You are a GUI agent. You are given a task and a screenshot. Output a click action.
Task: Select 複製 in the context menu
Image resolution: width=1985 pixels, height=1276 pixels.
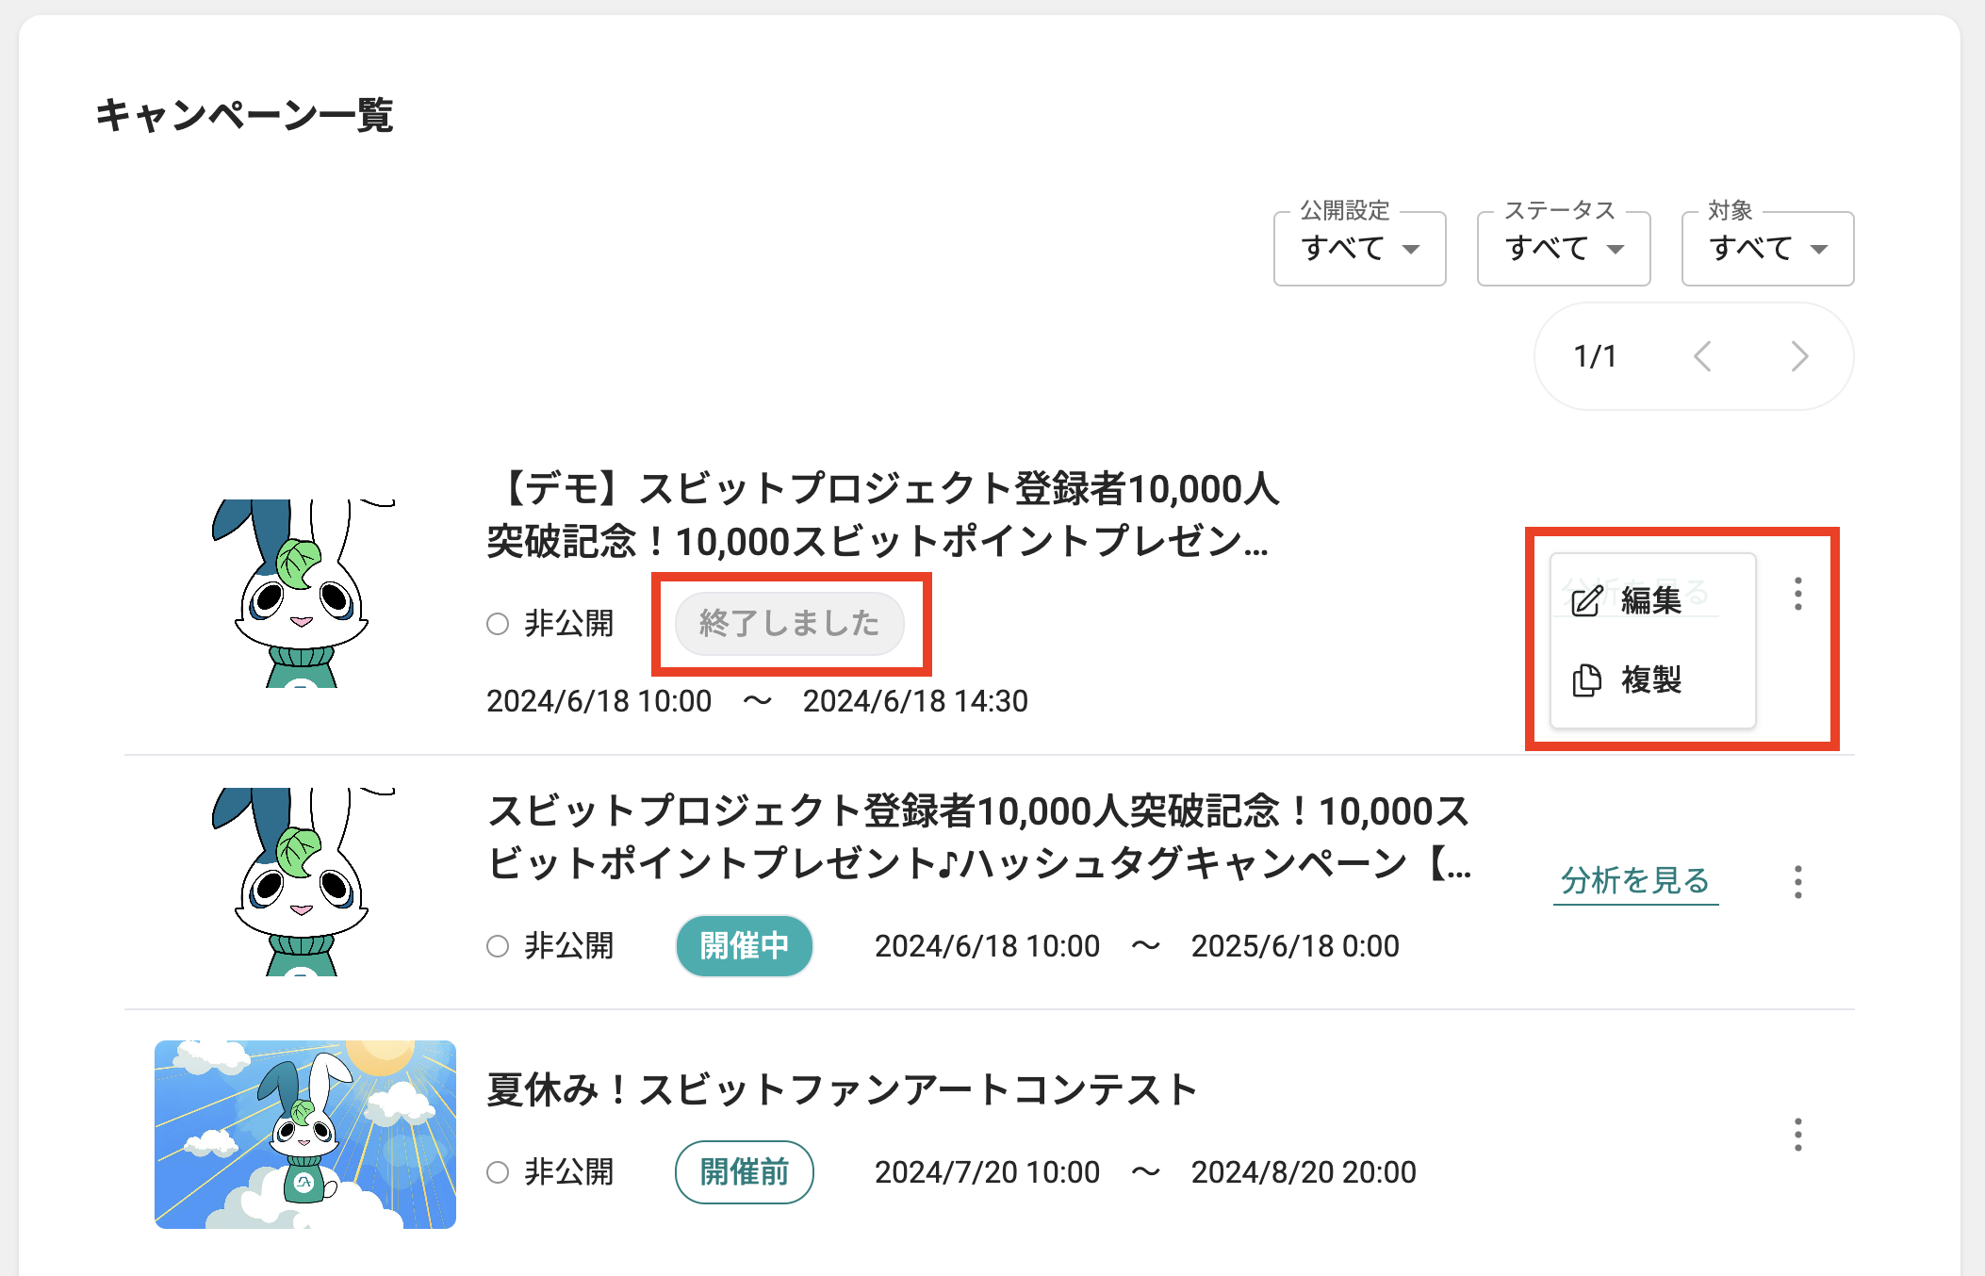pos(1652,679)
